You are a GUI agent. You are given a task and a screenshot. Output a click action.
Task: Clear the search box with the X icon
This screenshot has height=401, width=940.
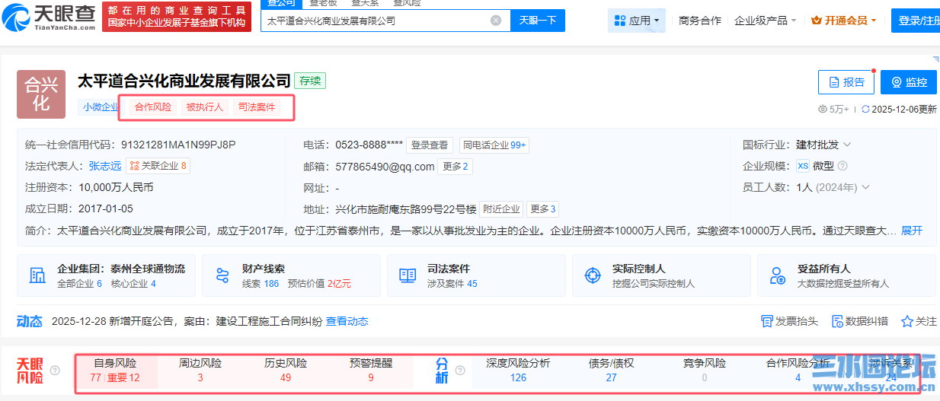click(x=496, y=21)
